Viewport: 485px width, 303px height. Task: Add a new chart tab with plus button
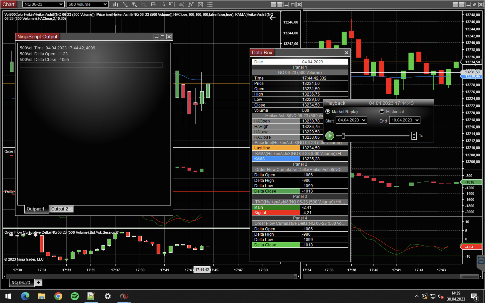point(38,283)
